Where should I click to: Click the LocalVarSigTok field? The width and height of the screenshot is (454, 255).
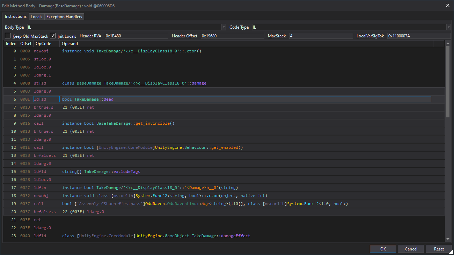[418, 36]
